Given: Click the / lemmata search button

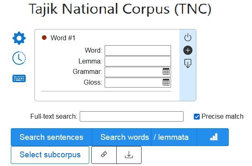Looking at the screenshot, I should 174,137.
